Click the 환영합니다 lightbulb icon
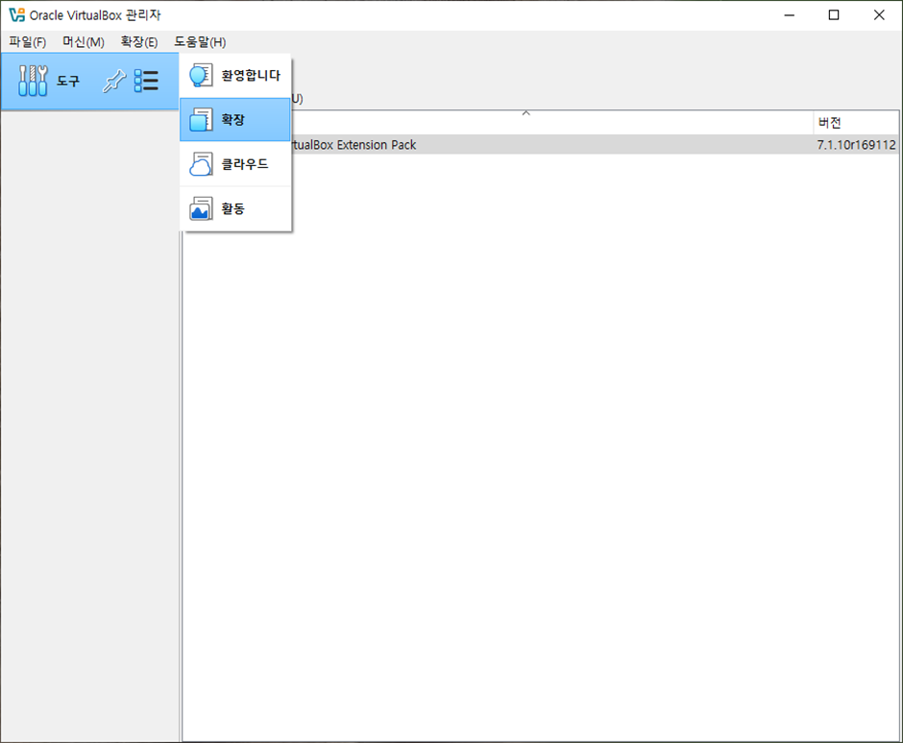This screenshot has height=743, width=903. [x=201, y=76]
